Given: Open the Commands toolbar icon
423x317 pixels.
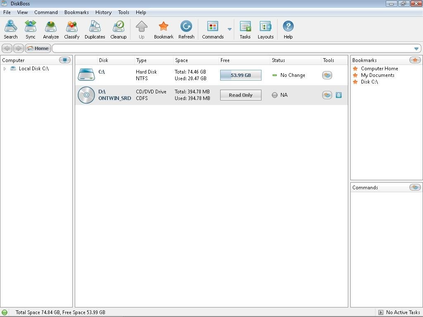Looking at the screenshot, I should [x=213, y=30].
